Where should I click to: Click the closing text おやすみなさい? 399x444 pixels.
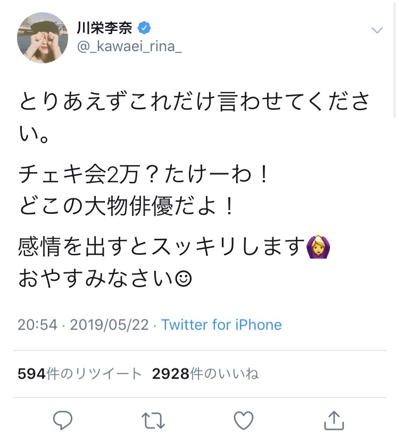pyautogui.click(x=96, y=279)
